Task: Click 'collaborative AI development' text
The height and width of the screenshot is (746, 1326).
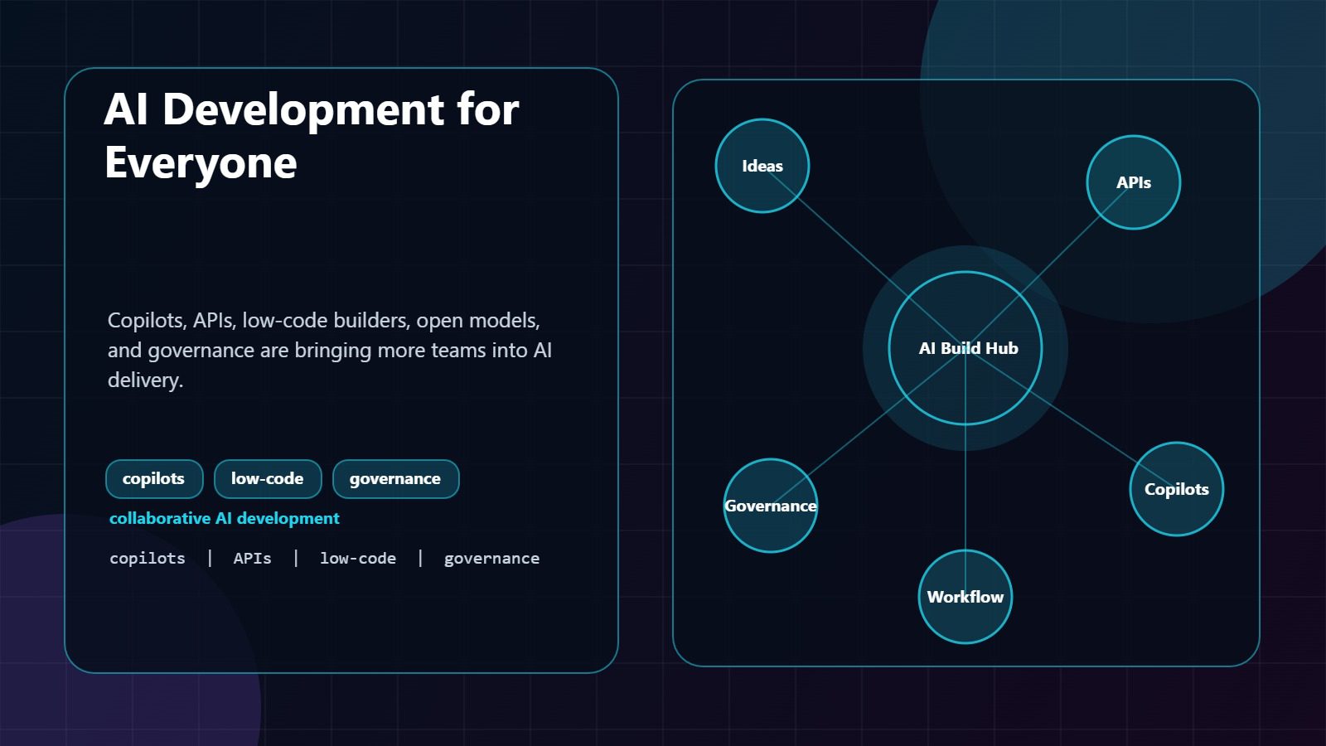Action: tap(225, 518)
